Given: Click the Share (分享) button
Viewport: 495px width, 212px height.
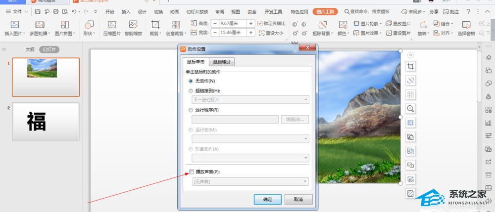Looking at the screenshot, I should [x=434, y=12].
